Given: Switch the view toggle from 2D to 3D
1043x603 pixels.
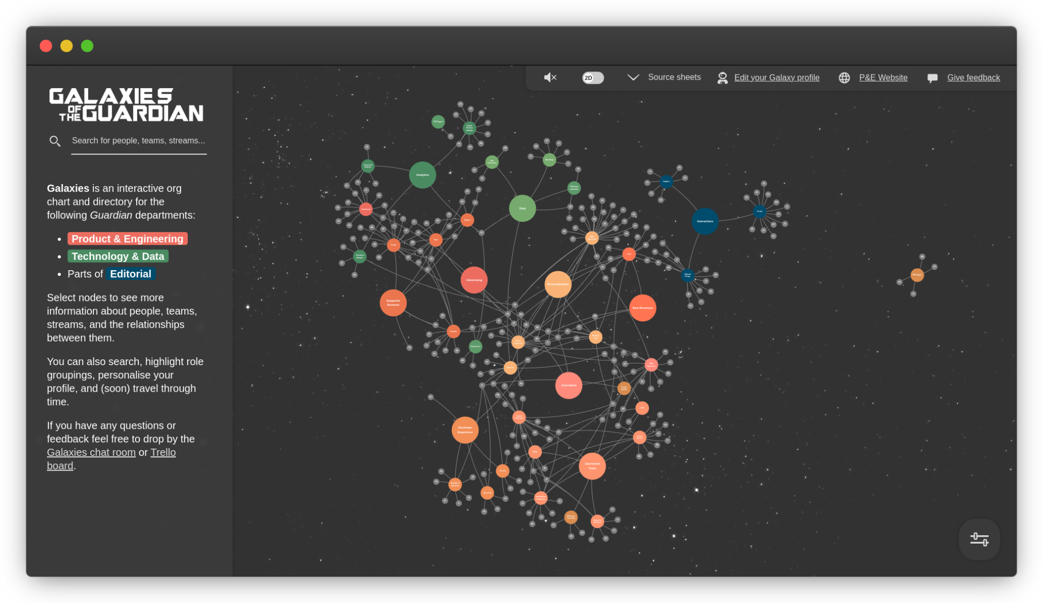Looking at the screenshot, I should coord(593,77).
